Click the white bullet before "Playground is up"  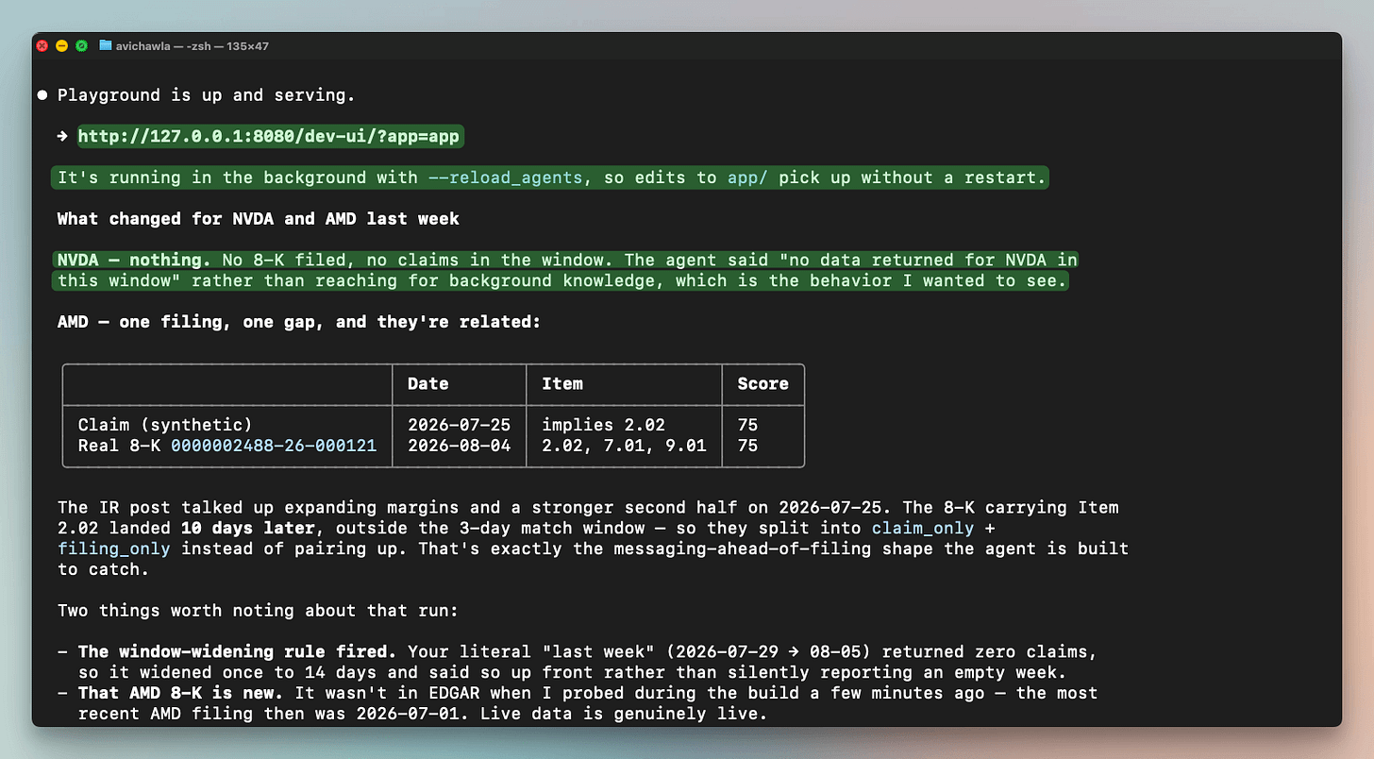point(42,95)
